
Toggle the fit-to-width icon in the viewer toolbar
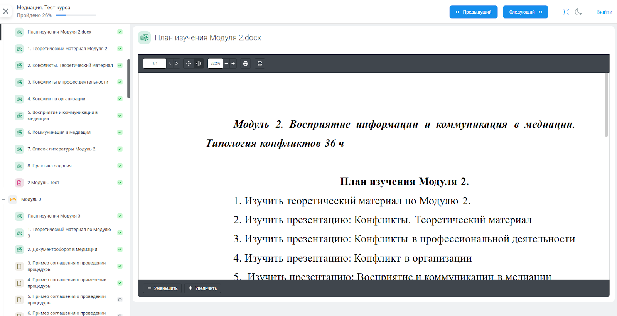coord(199,63)
